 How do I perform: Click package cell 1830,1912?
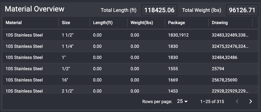click(x=178, y=35)
